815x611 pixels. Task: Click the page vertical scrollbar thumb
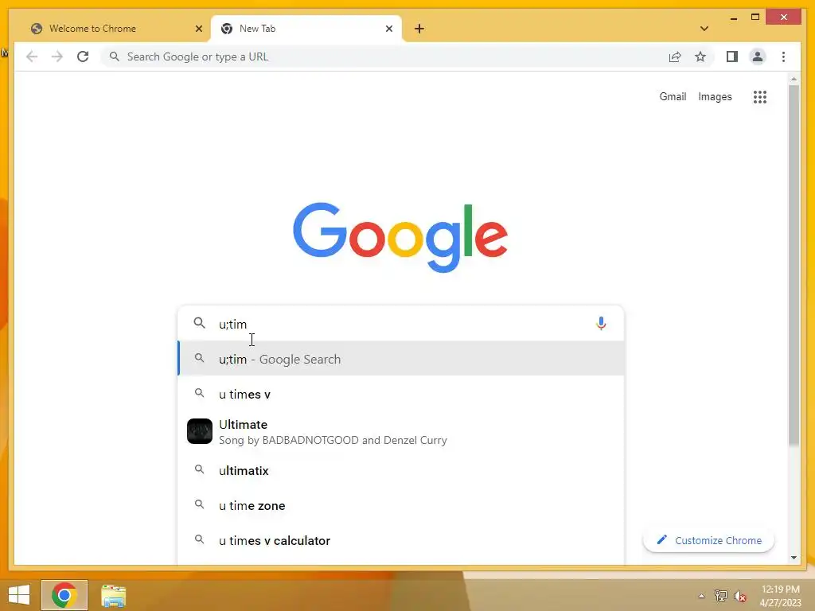click(x=794, y=265)
